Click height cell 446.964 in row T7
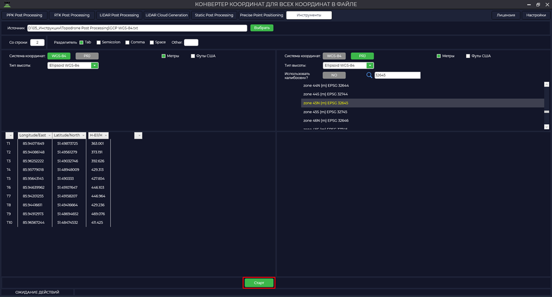 coord(98,196)
